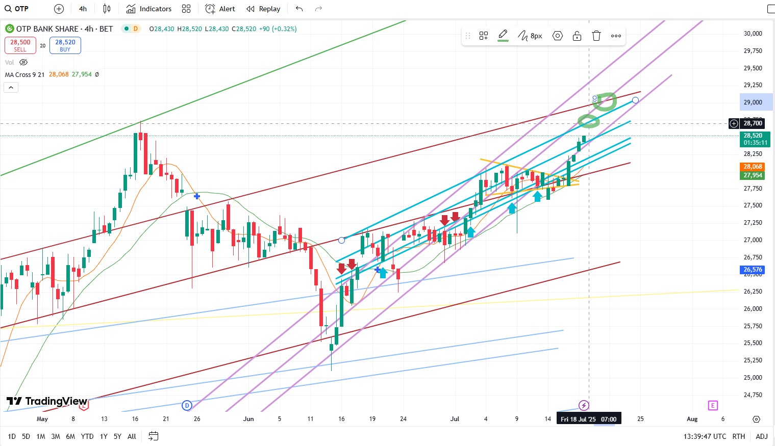This screenshot has width=775, height=446.
Task: Open the pencil line color picker
Action: click(503, 36)
